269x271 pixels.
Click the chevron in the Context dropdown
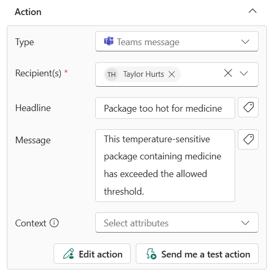coord(245,223)
